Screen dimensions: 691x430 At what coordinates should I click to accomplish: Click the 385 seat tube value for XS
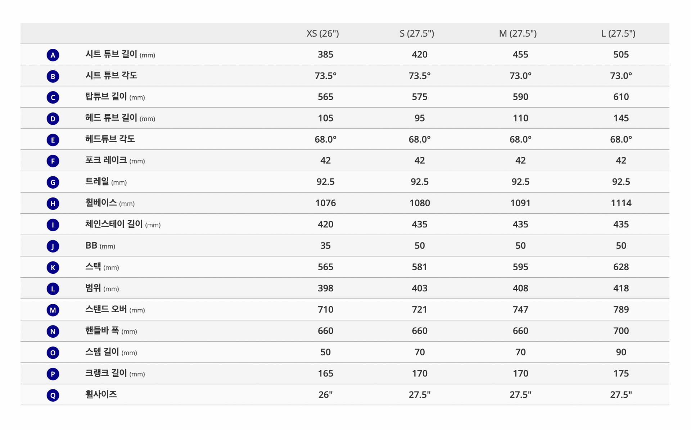point(325,55)
